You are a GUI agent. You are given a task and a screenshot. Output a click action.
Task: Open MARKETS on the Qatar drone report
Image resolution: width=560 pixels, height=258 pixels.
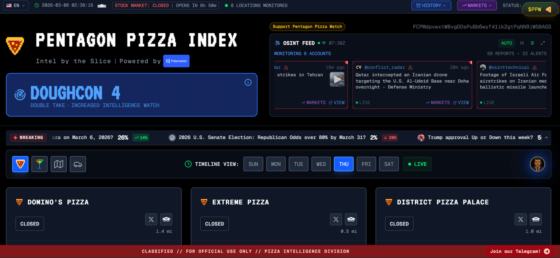click(x=438, y=102)
